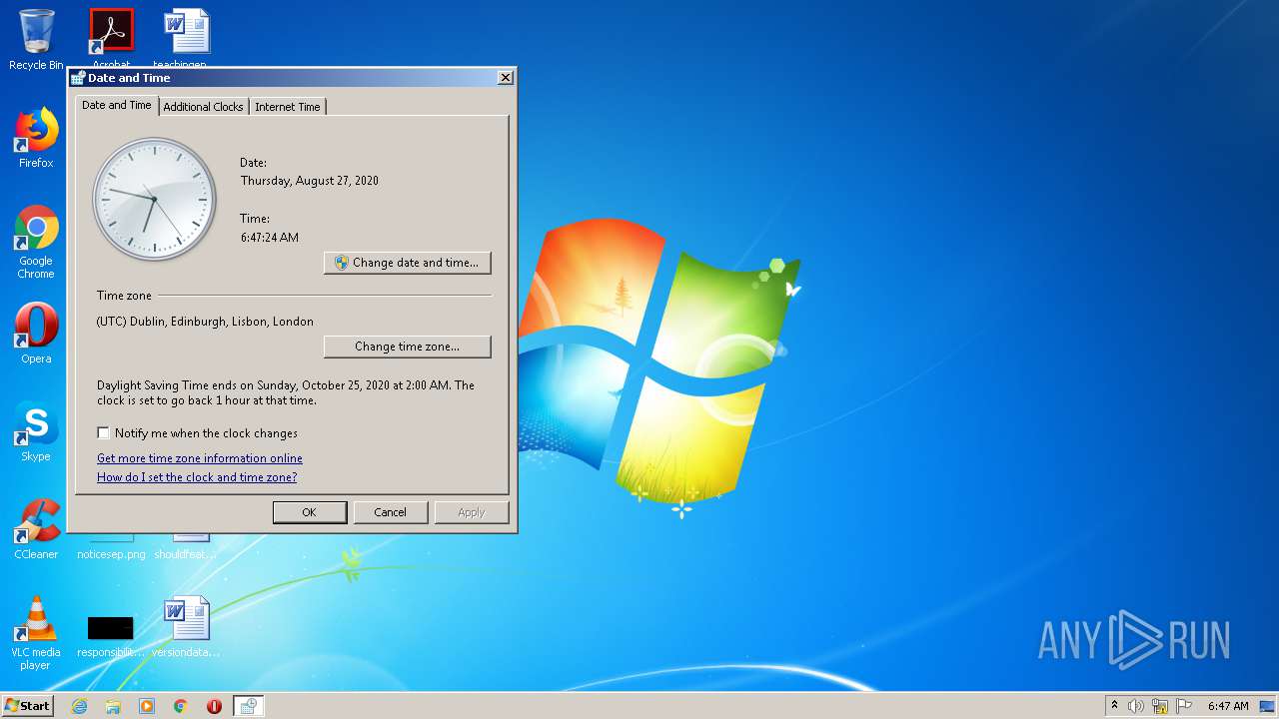Switch to the Additional Clocks tab
This screenshot has width=1279, height=719.
pyautogui.click(x=203, y=107)
